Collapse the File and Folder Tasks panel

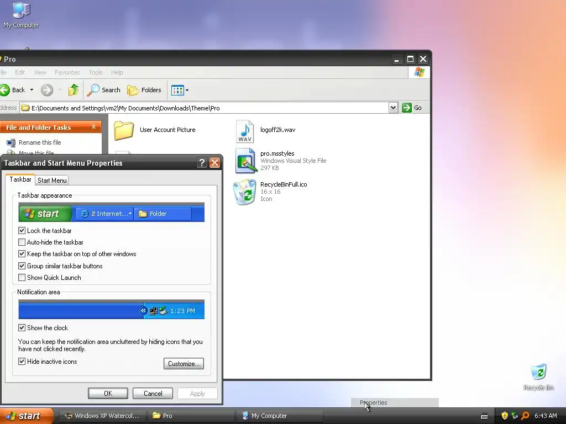point(93,127)
